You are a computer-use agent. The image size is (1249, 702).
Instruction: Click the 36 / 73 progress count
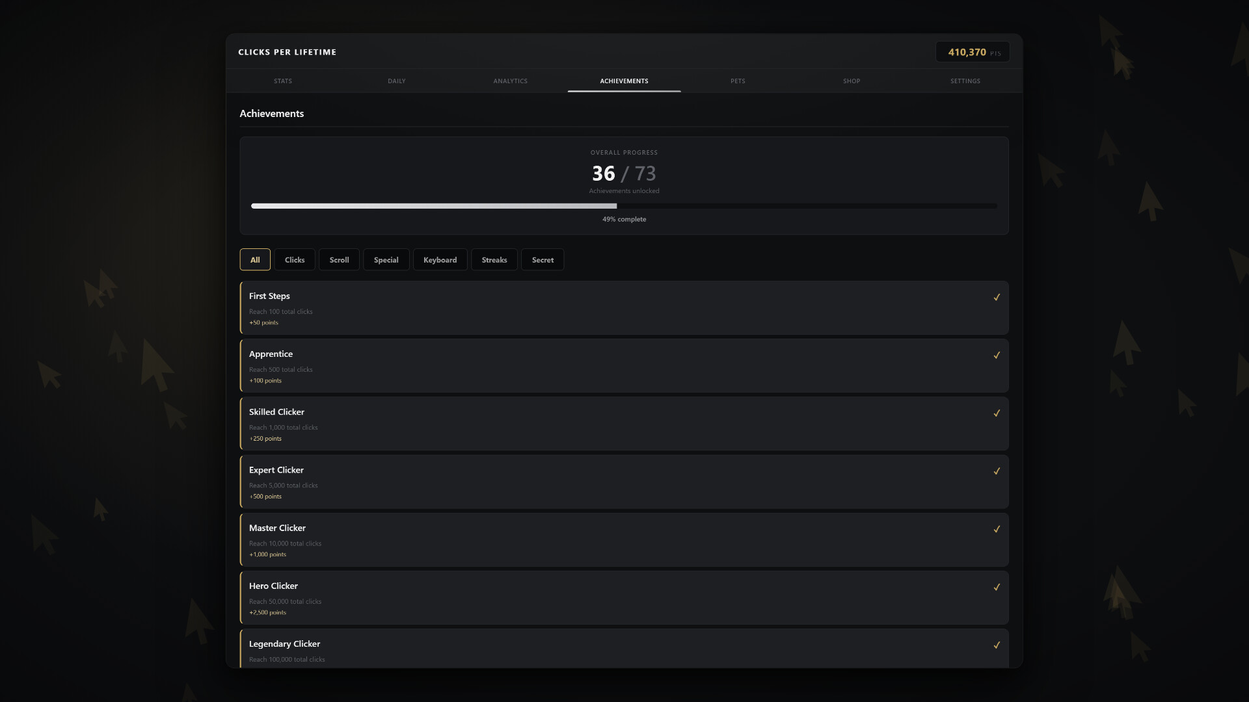[x=624, y=174]
